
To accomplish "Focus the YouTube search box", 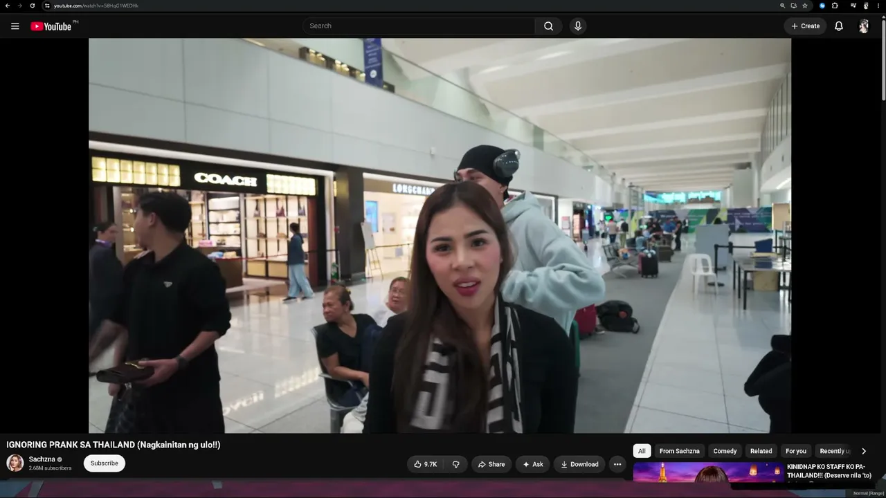I will (419, 26).
